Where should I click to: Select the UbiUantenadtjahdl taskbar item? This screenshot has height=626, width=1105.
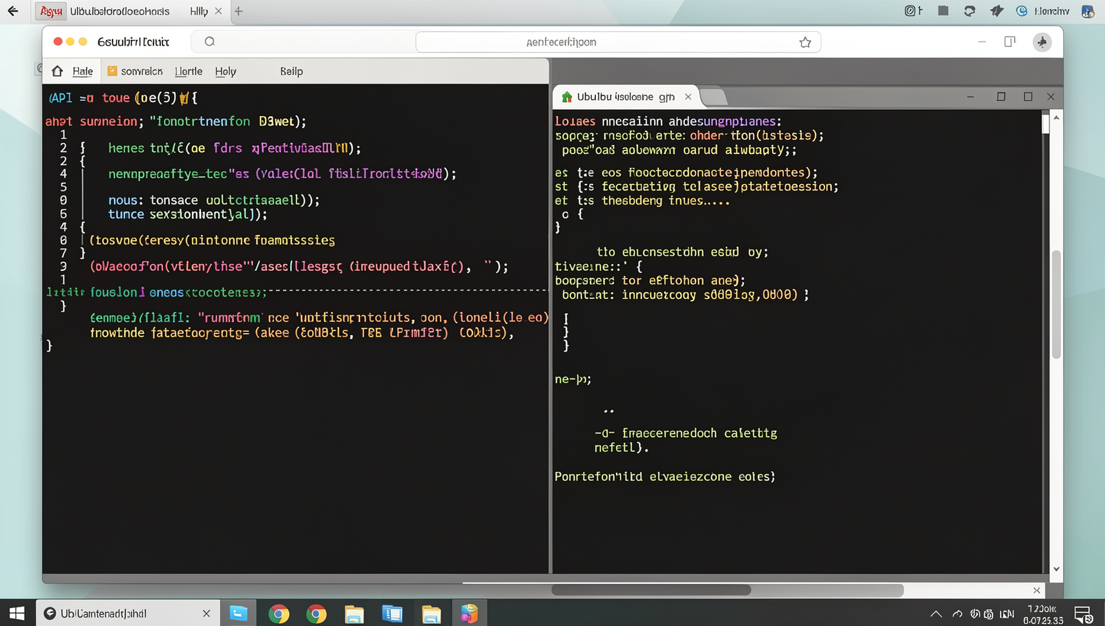(x=128, y=613)
